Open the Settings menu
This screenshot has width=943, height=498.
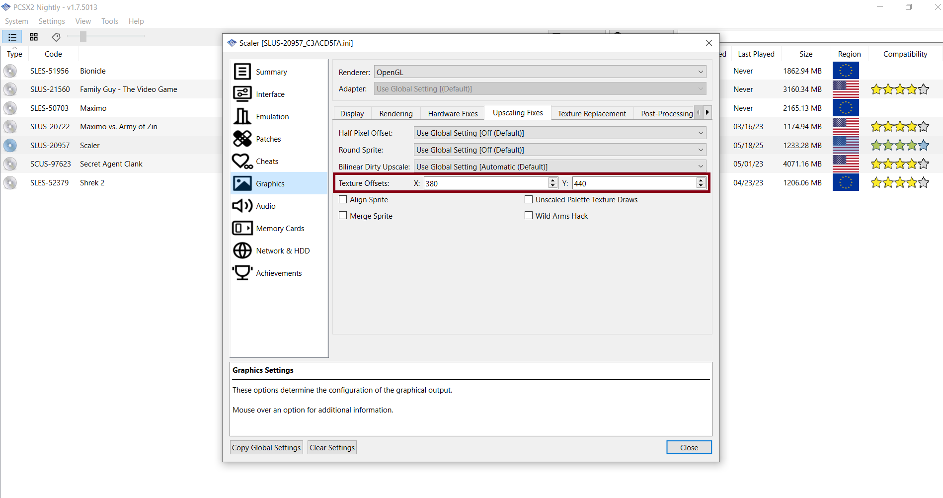pyautogui.click(x=52, y=21)
